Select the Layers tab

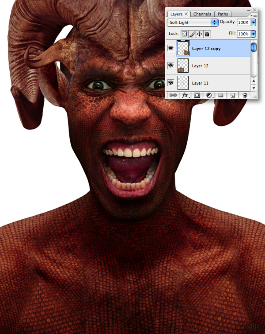176,14
